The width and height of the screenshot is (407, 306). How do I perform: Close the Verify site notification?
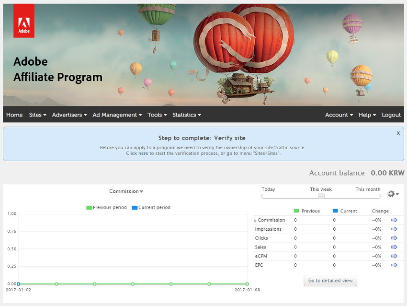coord(398,133)
